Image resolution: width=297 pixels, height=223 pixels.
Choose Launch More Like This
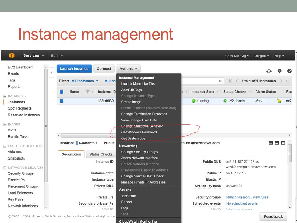click(138, 84)
